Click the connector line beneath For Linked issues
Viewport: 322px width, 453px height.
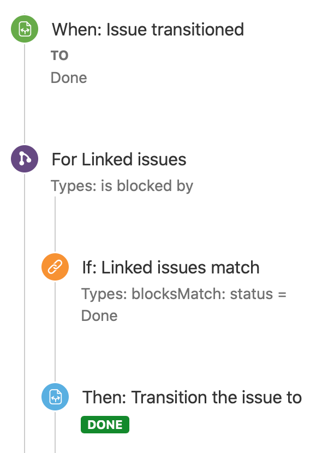click(55, 224)
